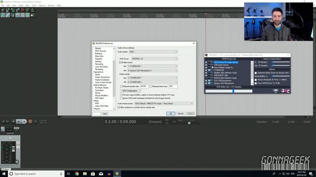Toggle the Repeat transport button
Image resolution: width=316 pixels, height=177 pixels.
pyautogui.click(x=36, y=121)
